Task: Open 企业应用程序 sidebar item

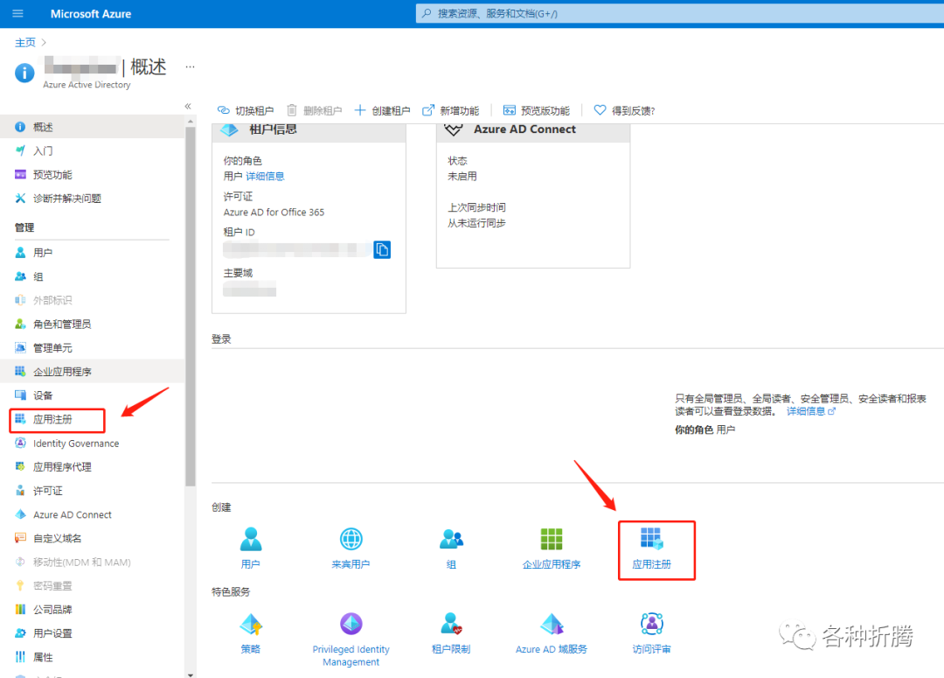Action: coord(92,372)
